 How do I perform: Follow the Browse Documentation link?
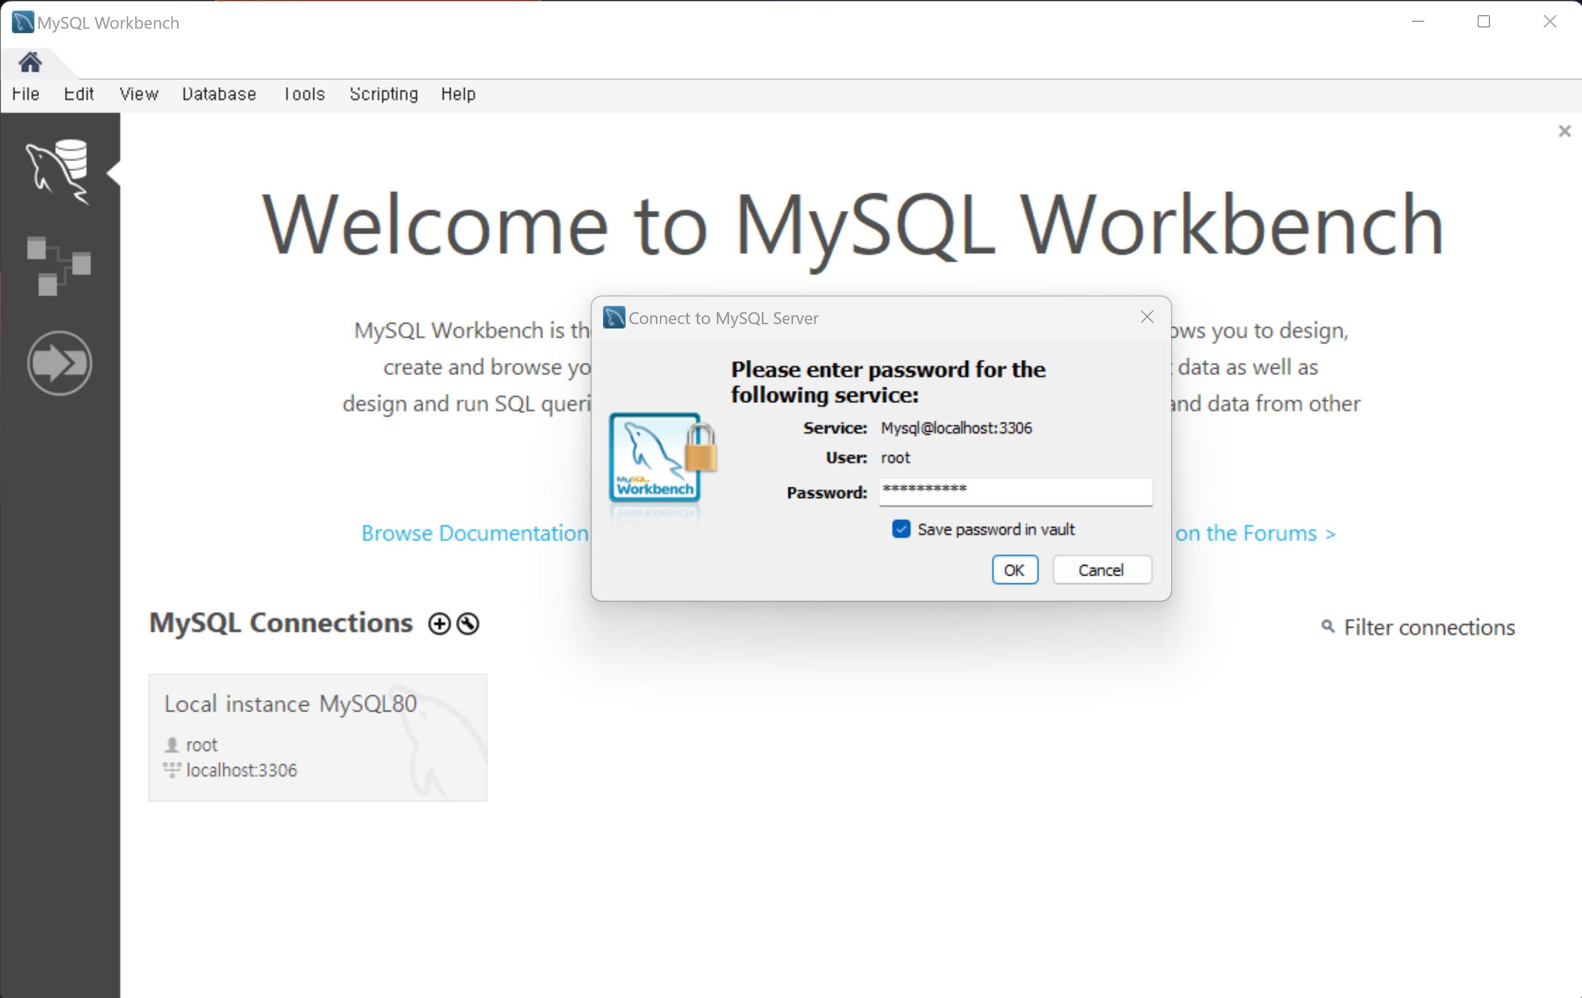(474, 533)
